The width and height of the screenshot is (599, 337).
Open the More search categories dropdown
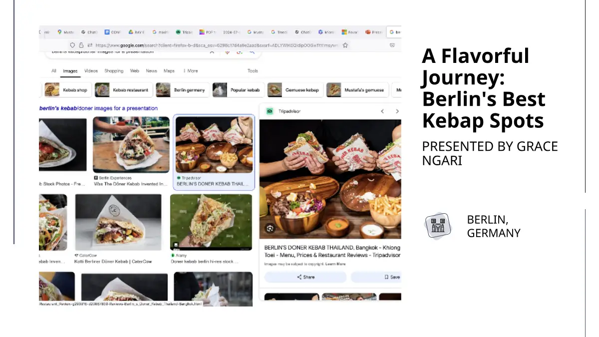[x=190, y=71]
